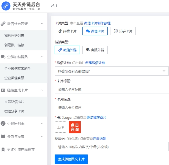Select 抖音卡片 card type

click(x=67, y=31)
